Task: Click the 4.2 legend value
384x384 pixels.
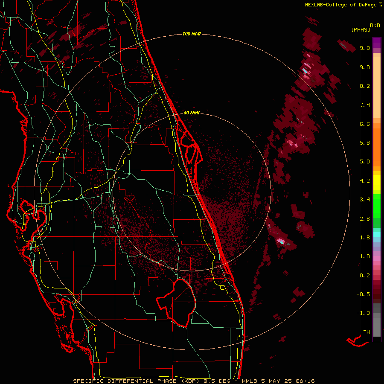Action: pyautogui.click(x=365, y=181)
